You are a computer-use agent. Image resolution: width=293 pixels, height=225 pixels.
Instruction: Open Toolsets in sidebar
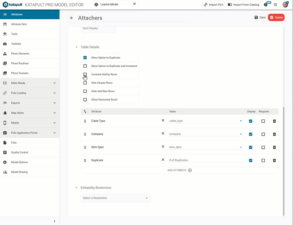coord(30,44)
